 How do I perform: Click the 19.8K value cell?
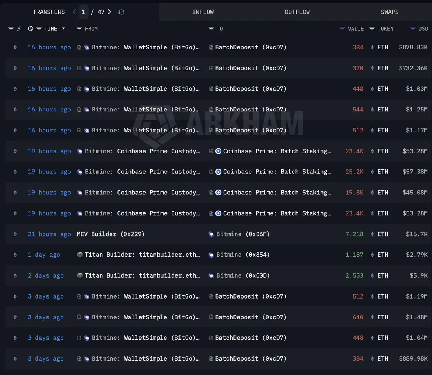click(354, 193)
